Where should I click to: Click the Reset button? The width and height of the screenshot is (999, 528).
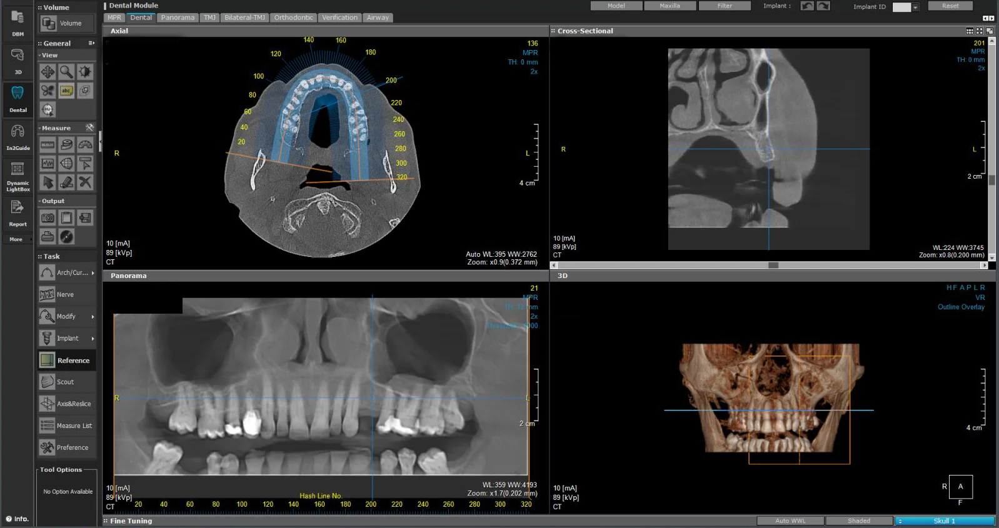pyautogui.click(x=950, y=6)
